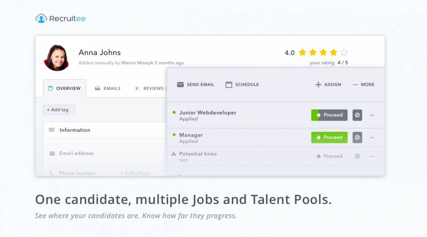Open more options for the Manager row

tap(372, 137)
